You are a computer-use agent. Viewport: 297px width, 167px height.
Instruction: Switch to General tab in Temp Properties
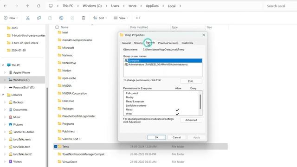pos(126,43)
